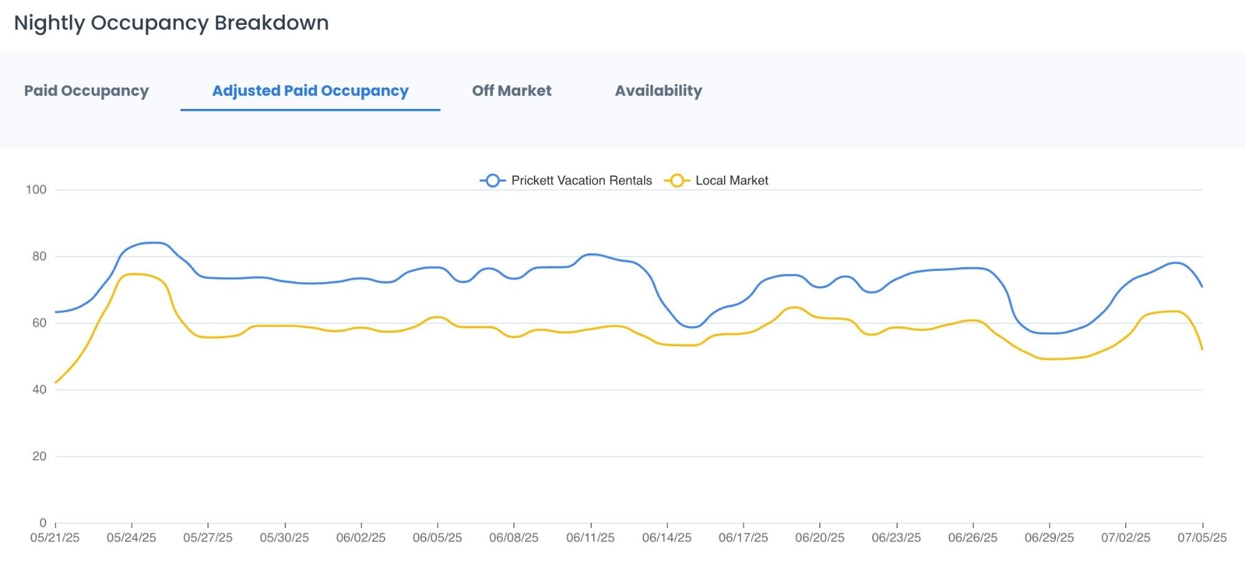Click the 05/21/25 x-axis date label
The width and height of the screenshot is (1246, 566).
pos(55,537)
